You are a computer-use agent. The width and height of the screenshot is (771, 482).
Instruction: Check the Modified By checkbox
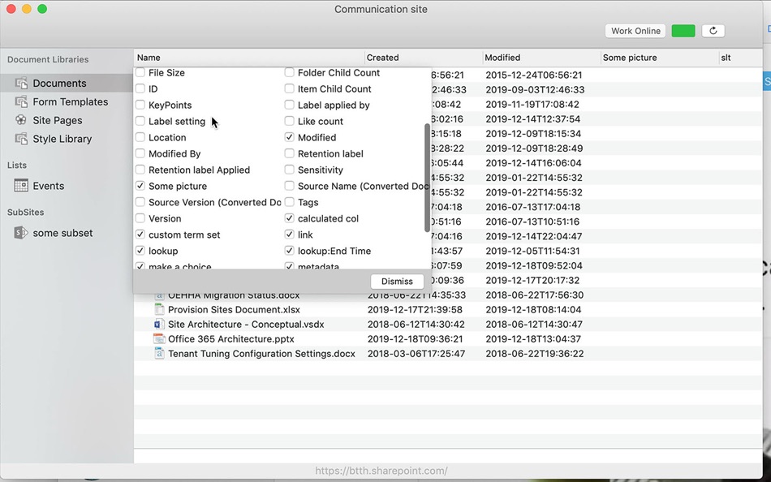pos(140,153)
